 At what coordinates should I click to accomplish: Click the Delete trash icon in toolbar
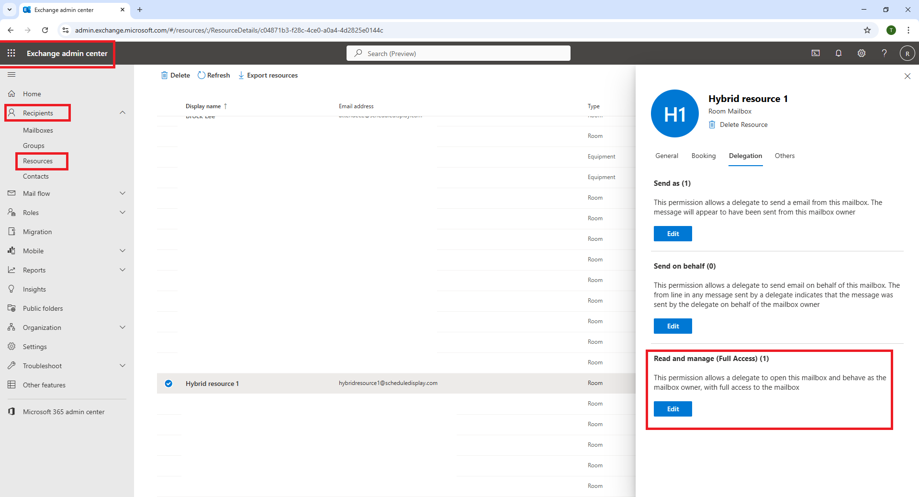click(x=164, y=75)
